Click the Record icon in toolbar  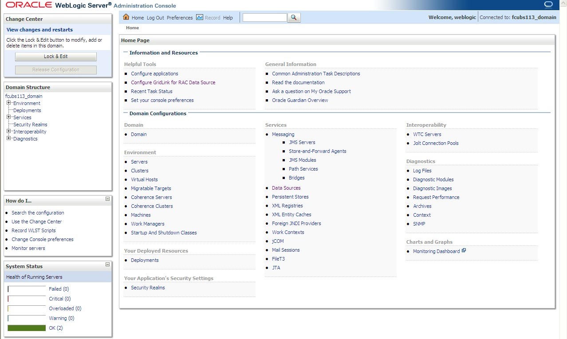tap(200, 17)
